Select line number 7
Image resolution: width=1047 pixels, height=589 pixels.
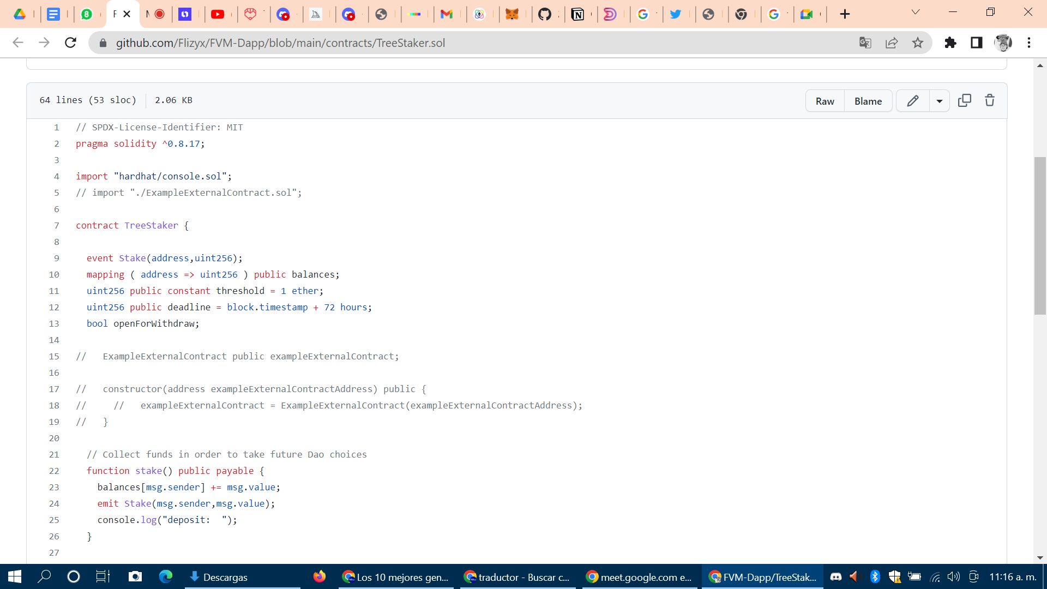pos(57,225)
